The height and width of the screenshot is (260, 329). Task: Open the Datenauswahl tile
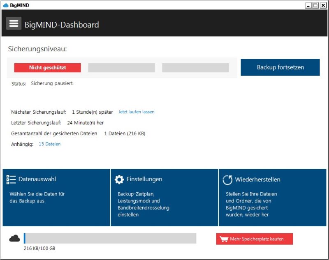(x=56, y=198)
